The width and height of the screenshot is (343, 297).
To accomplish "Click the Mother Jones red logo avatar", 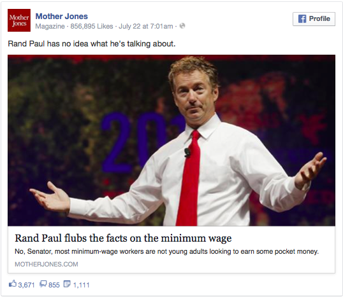I will click(x=19, y=20).
